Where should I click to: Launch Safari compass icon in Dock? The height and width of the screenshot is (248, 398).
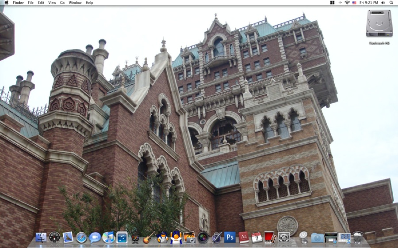[81, 237]
